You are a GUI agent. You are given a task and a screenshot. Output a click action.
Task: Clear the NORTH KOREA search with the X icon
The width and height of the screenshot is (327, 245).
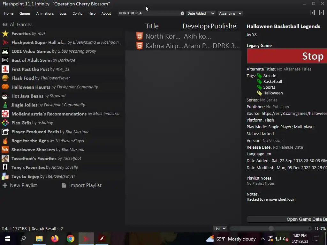tap(182, 13)
